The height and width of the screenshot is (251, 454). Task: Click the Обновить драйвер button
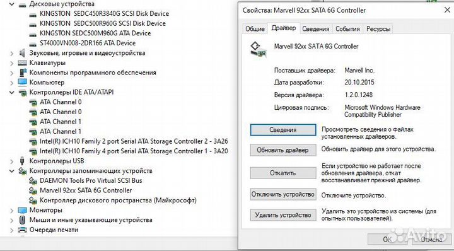coord(283,150)
